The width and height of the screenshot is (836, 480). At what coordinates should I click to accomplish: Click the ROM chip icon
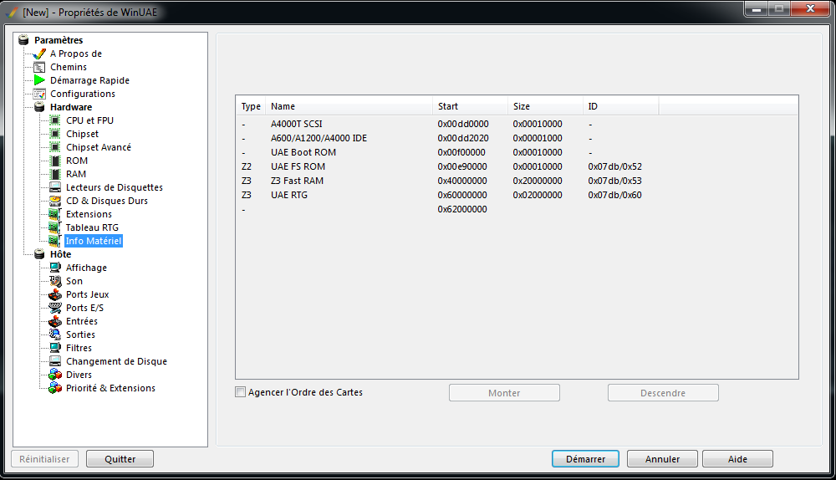point(55,161)
